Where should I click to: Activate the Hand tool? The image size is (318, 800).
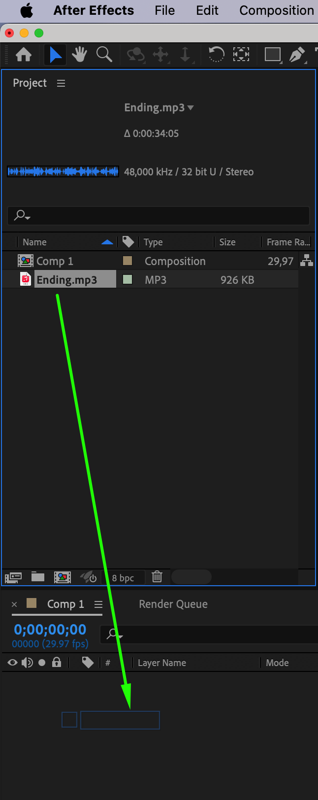pyautogui.click(x=79, y=54)
